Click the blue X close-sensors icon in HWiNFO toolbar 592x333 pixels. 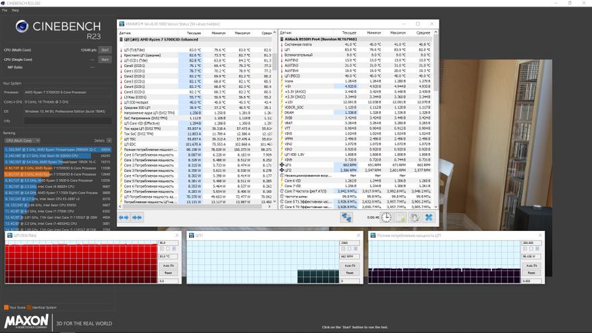coord(429,217)
